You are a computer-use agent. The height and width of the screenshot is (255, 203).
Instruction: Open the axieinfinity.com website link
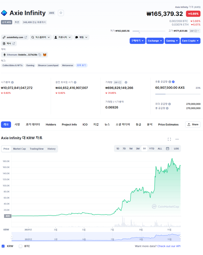click(x=15, y=37)
